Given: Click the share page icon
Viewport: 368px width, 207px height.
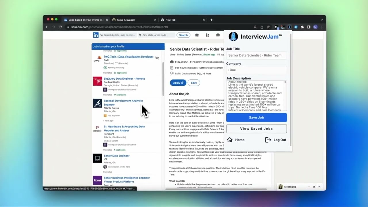Looking at the screenshot, I should tap(262, 27).
